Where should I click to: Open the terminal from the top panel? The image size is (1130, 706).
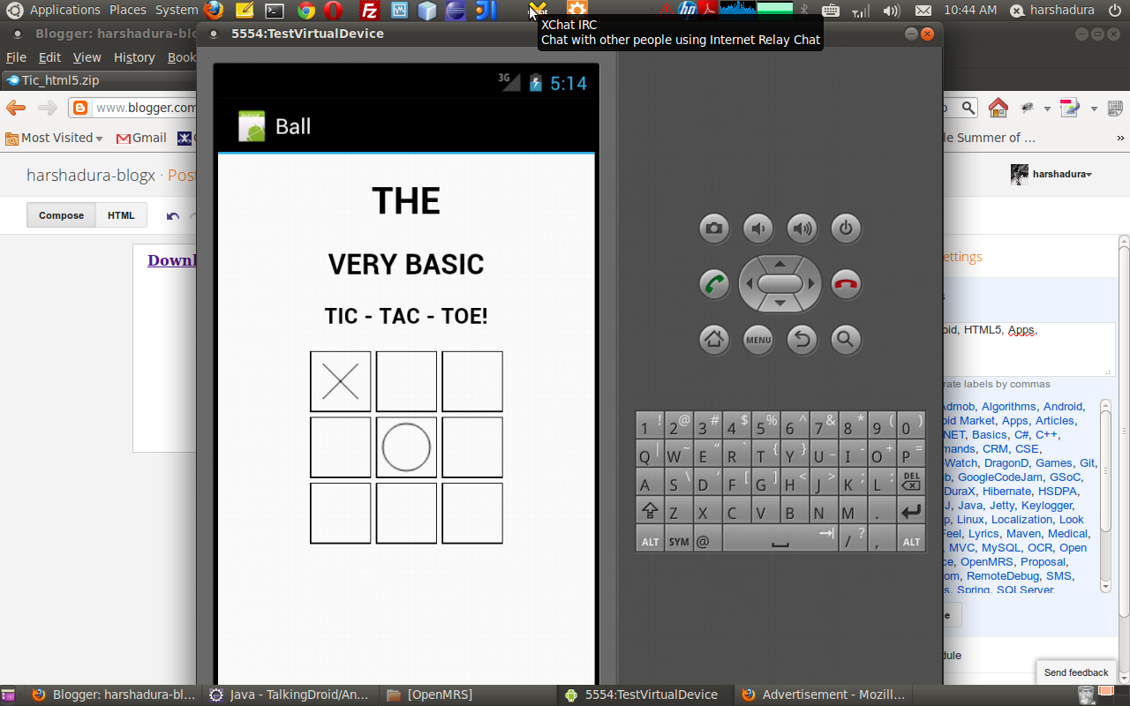tap(275, 11)
